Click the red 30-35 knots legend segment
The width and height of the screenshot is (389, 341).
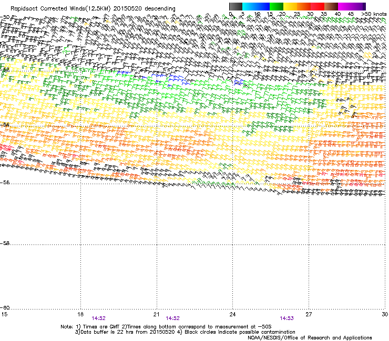tap(318, 6)
